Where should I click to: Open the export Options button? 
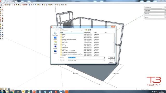(111, 63)
